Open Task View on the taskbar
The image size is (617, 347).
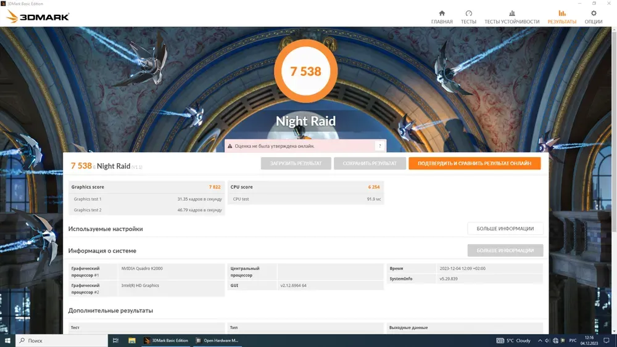115,340
